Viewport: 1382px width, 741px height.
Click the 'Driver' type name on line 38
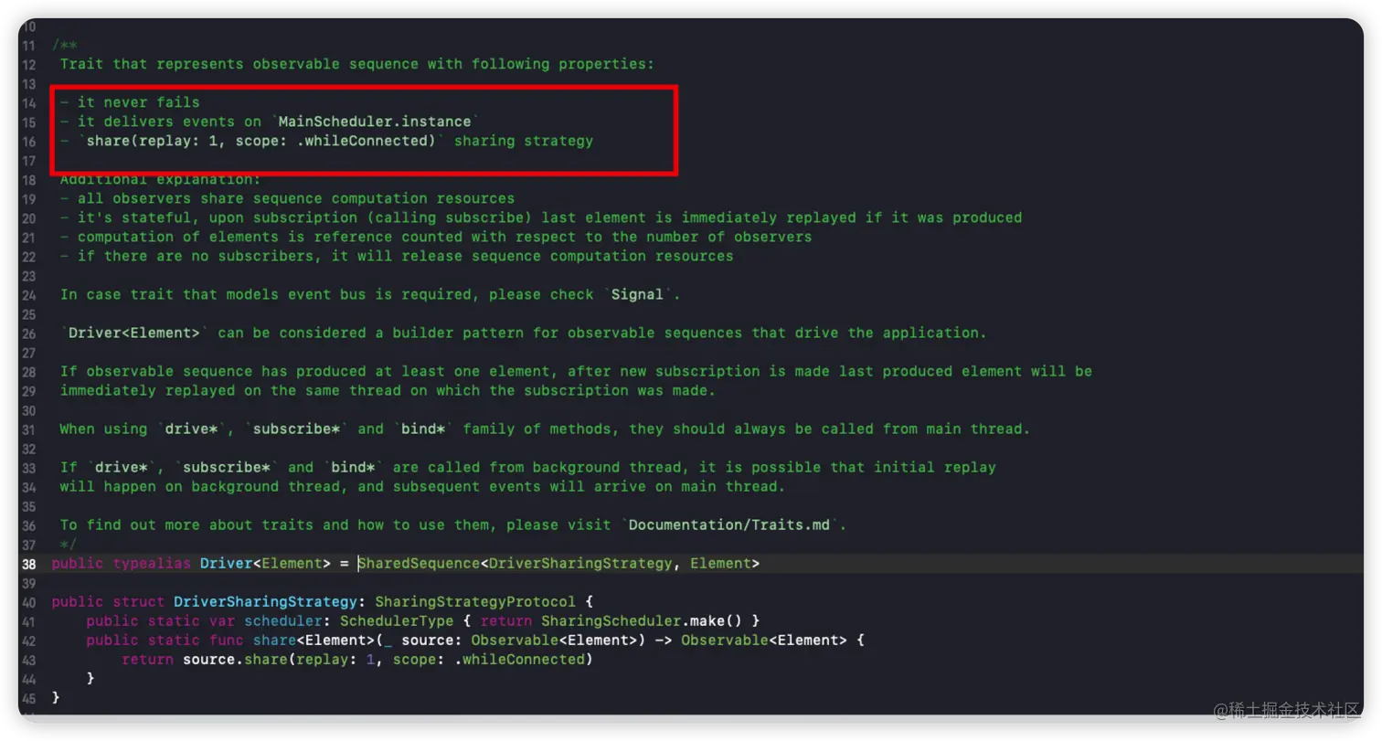coord(226,564)
